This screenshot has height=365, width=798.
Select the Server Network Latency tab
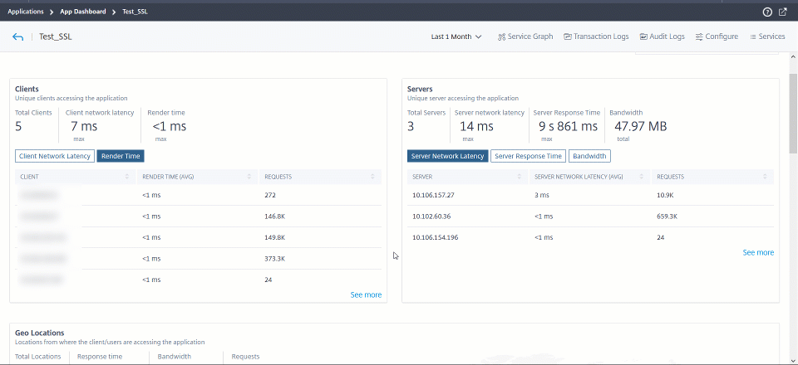point(448,156)
